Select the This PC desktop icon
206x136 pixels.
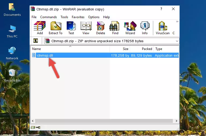12,32
